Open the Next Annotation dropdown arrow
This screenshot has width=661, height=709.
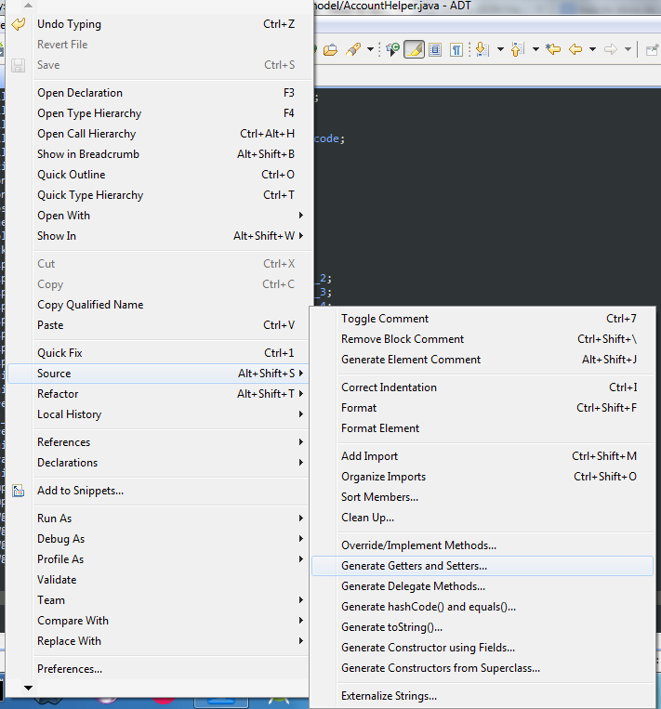pyautogui.click(x=500, y=49)
